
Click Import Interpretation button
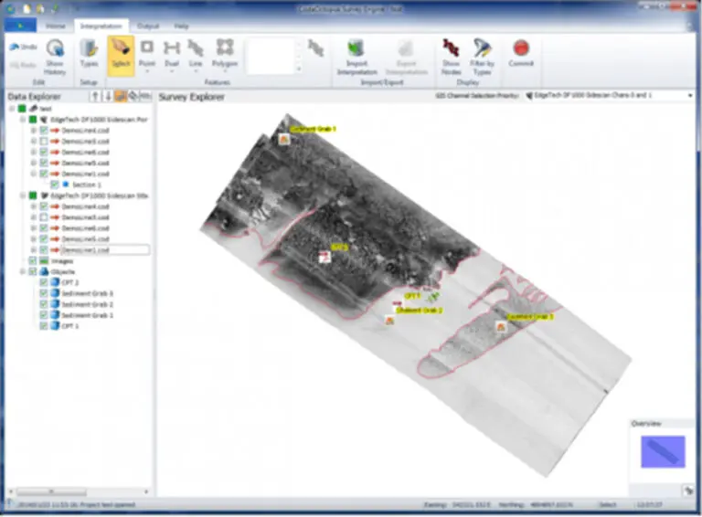pos(356,55)
